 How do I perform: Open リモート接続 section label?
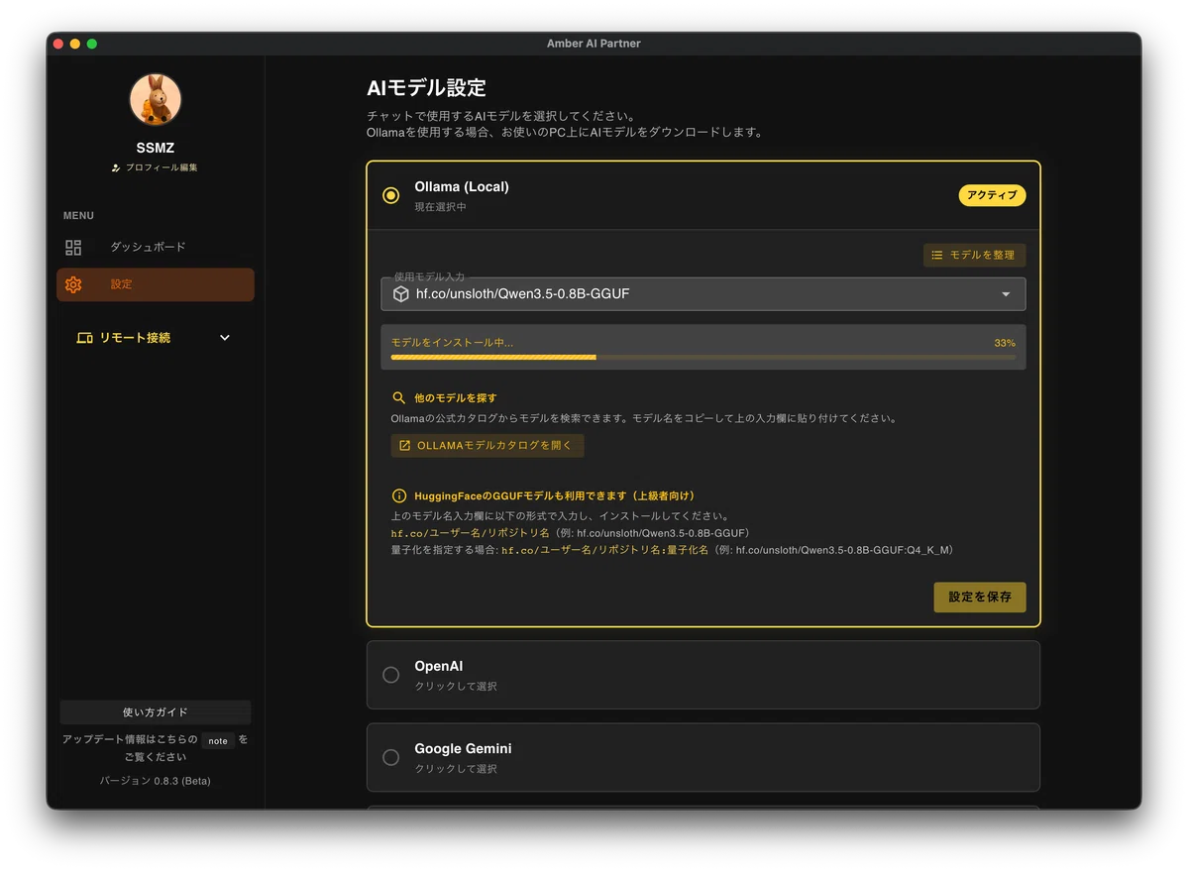pos(135,338)
